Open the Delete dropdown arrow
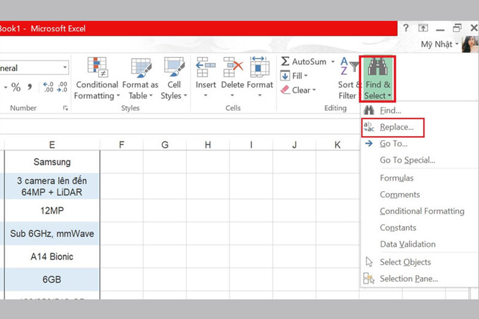Image resolution: width=479 pixels, height=319 pixels. [x=232, y=96]
